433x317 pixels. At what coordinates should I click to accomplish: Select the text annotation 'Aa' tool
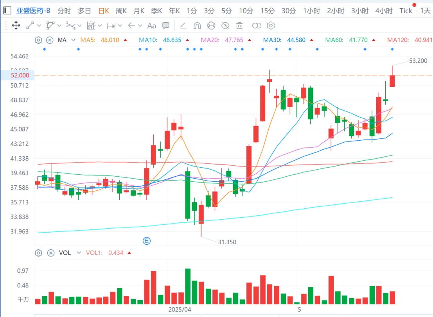point(151,26)
